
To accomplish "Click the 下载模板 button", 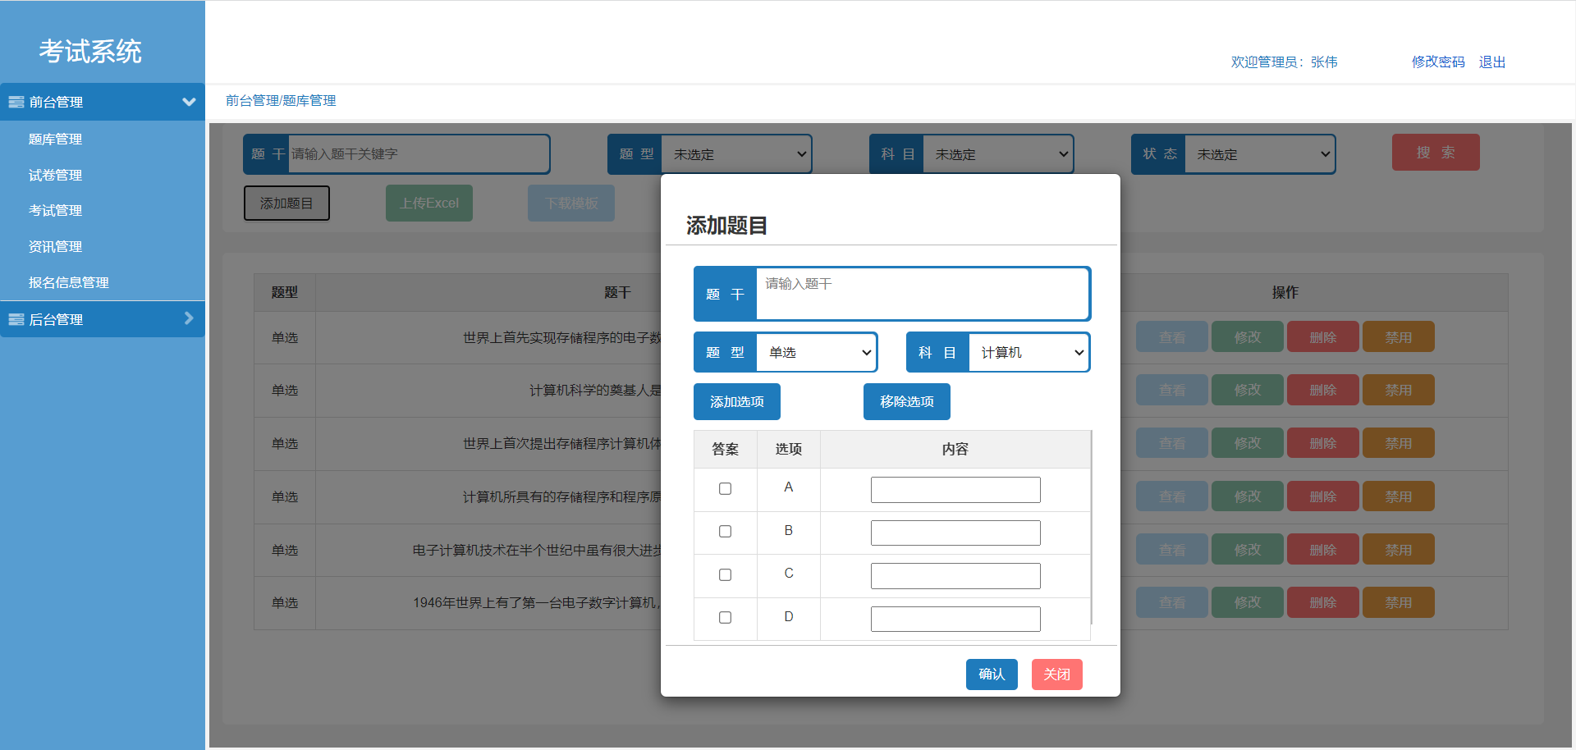I will click(571, 204).
